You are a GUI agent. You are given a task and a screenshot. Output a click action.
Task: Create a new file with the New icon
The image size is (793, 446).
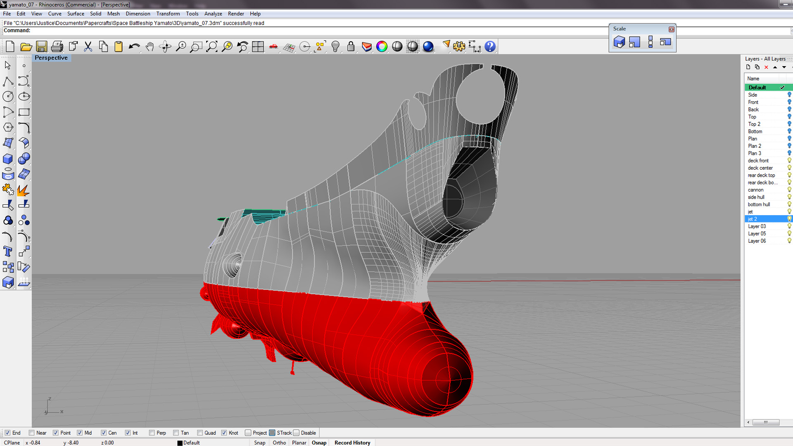point(10,46)
